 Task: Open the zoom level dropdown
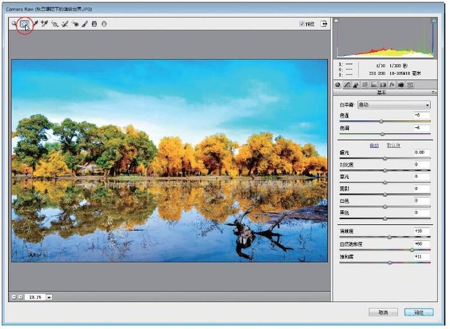point(50,297)
